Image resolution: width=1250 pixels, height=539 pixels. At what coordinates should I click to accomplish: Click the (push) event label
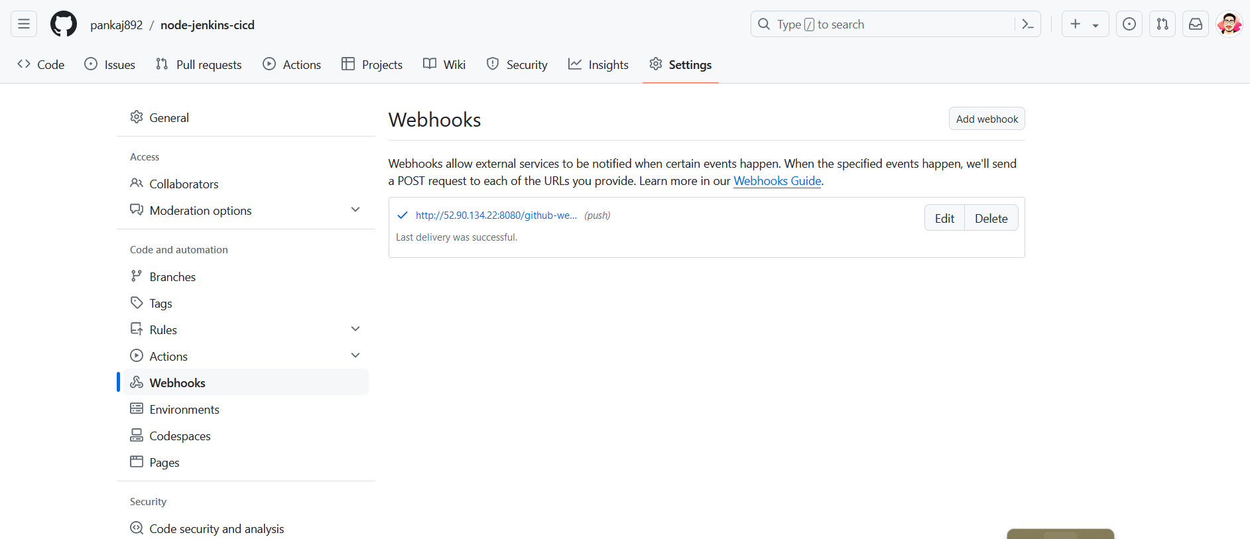597,215
